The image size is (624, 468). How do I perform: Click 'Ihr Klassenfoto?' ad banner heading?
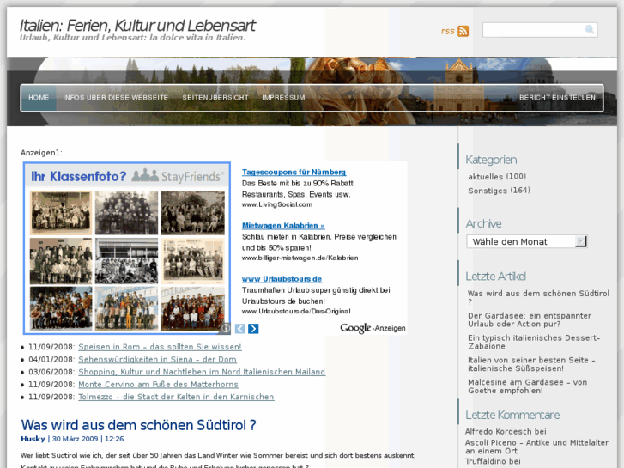click(78, 176)
